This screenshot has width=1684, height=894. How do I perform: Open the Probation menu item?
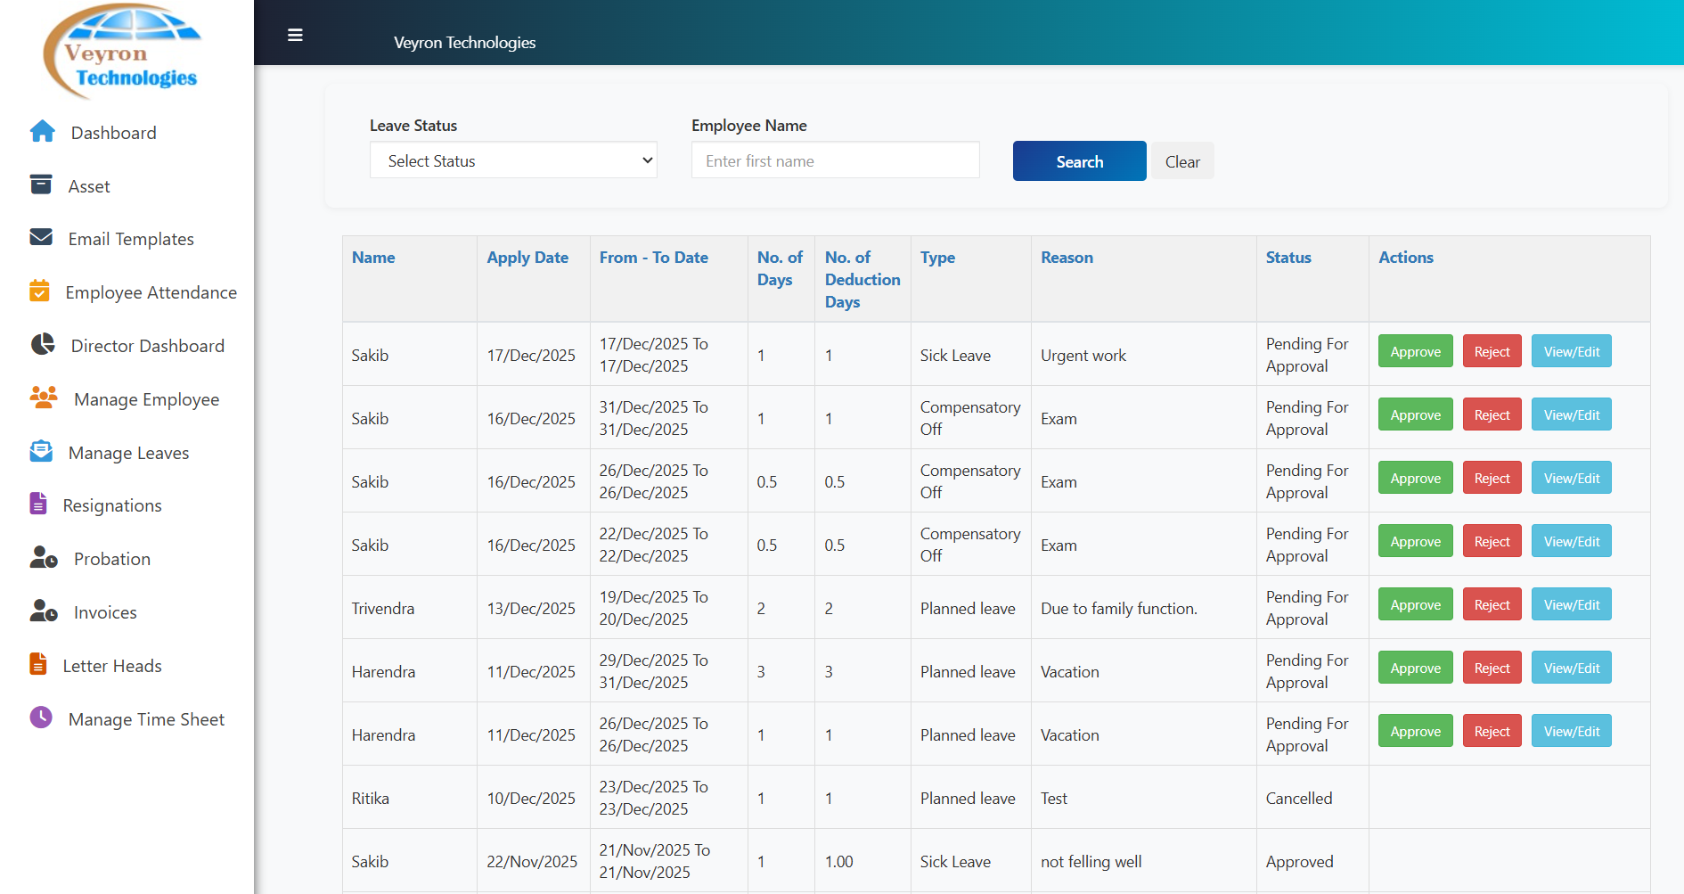(112, 559)
